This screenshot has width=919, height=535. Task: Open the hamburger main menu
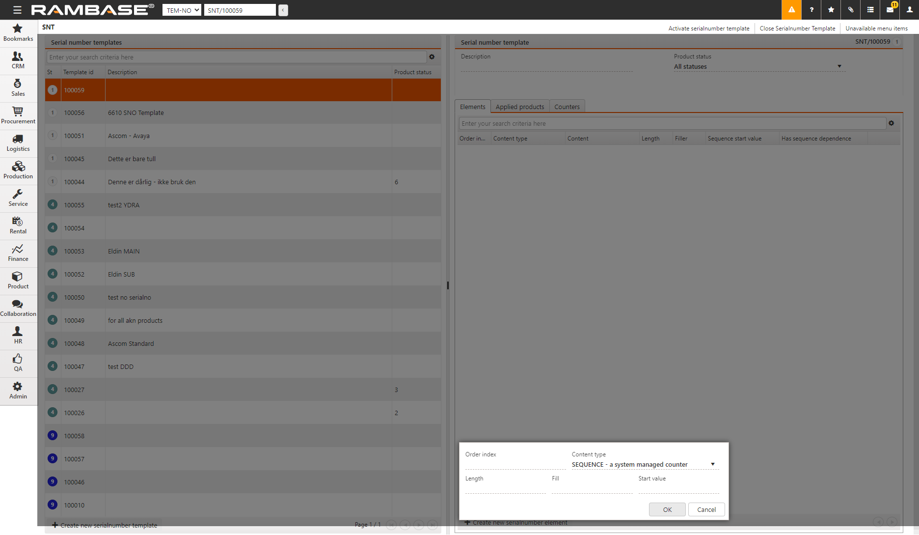pyautogui.click(x=17, y=10)
